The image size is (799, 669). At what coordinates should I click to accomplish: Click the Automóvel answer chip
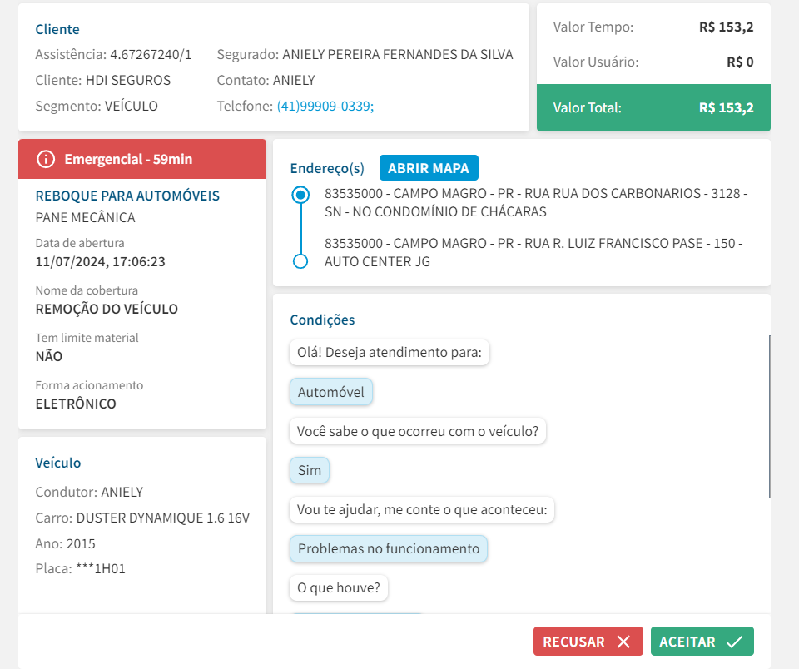pyautogui.click(x=331, y=392)
